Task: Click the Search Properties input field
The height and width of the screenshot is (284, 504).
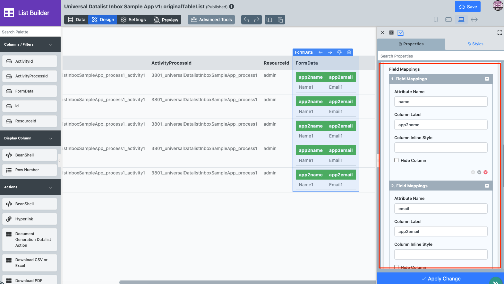Action: (440, 56)
